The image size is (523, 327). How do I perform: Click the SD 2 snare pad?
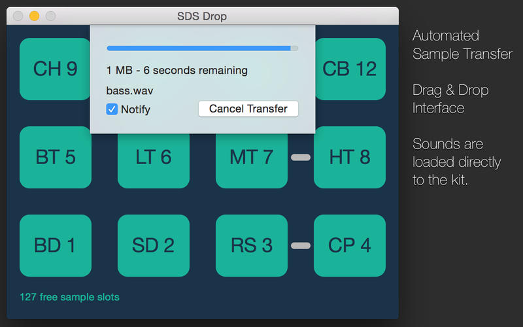click(153, 245)
